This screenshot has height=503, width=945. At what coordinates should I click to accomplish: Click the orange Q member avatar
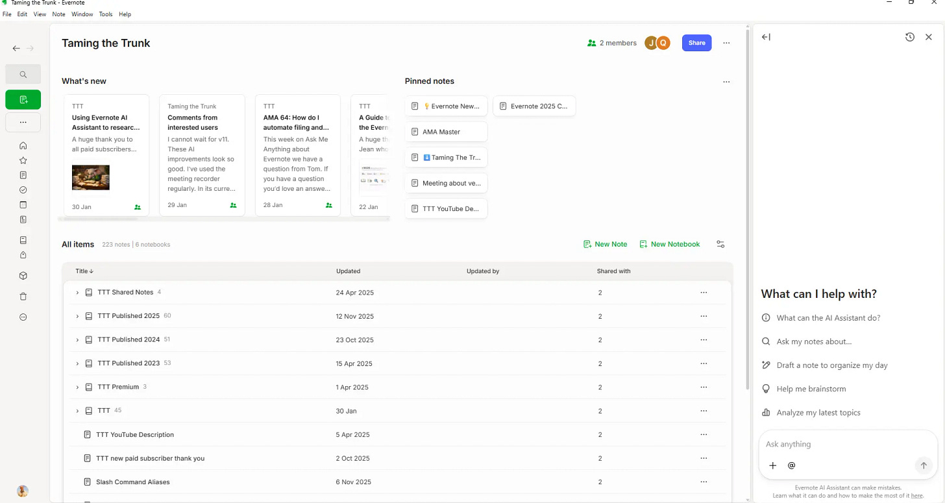pyautogui.click(x=663, y=43)
